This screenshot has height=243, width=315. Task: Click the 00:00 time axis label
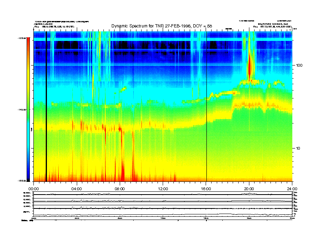pyautogui.click(x=33, y=189)
